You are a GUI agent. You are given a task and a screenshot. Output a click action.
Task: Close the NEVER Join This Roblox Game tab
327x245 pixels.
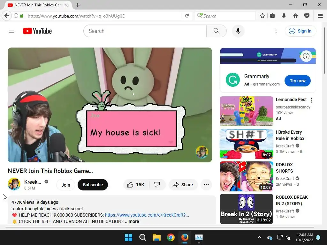(x=66, y=5)
